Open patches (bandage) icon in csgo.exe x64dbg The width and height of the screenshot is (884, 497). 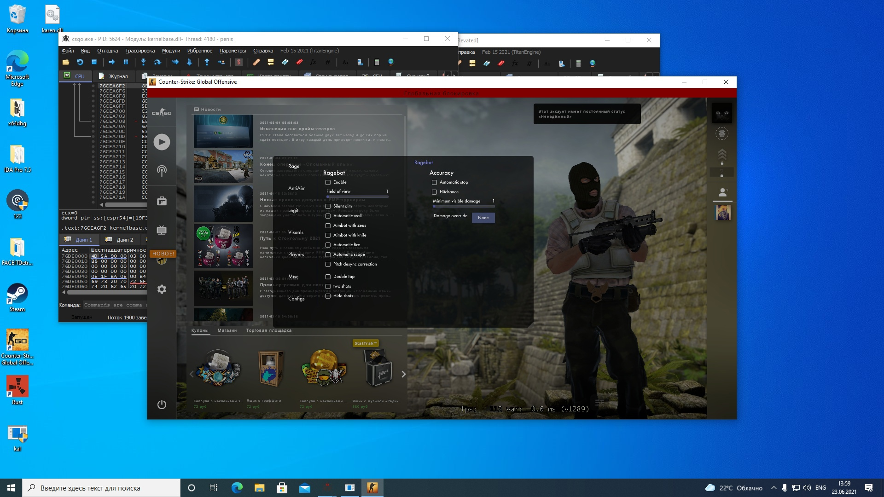point(256,62)
